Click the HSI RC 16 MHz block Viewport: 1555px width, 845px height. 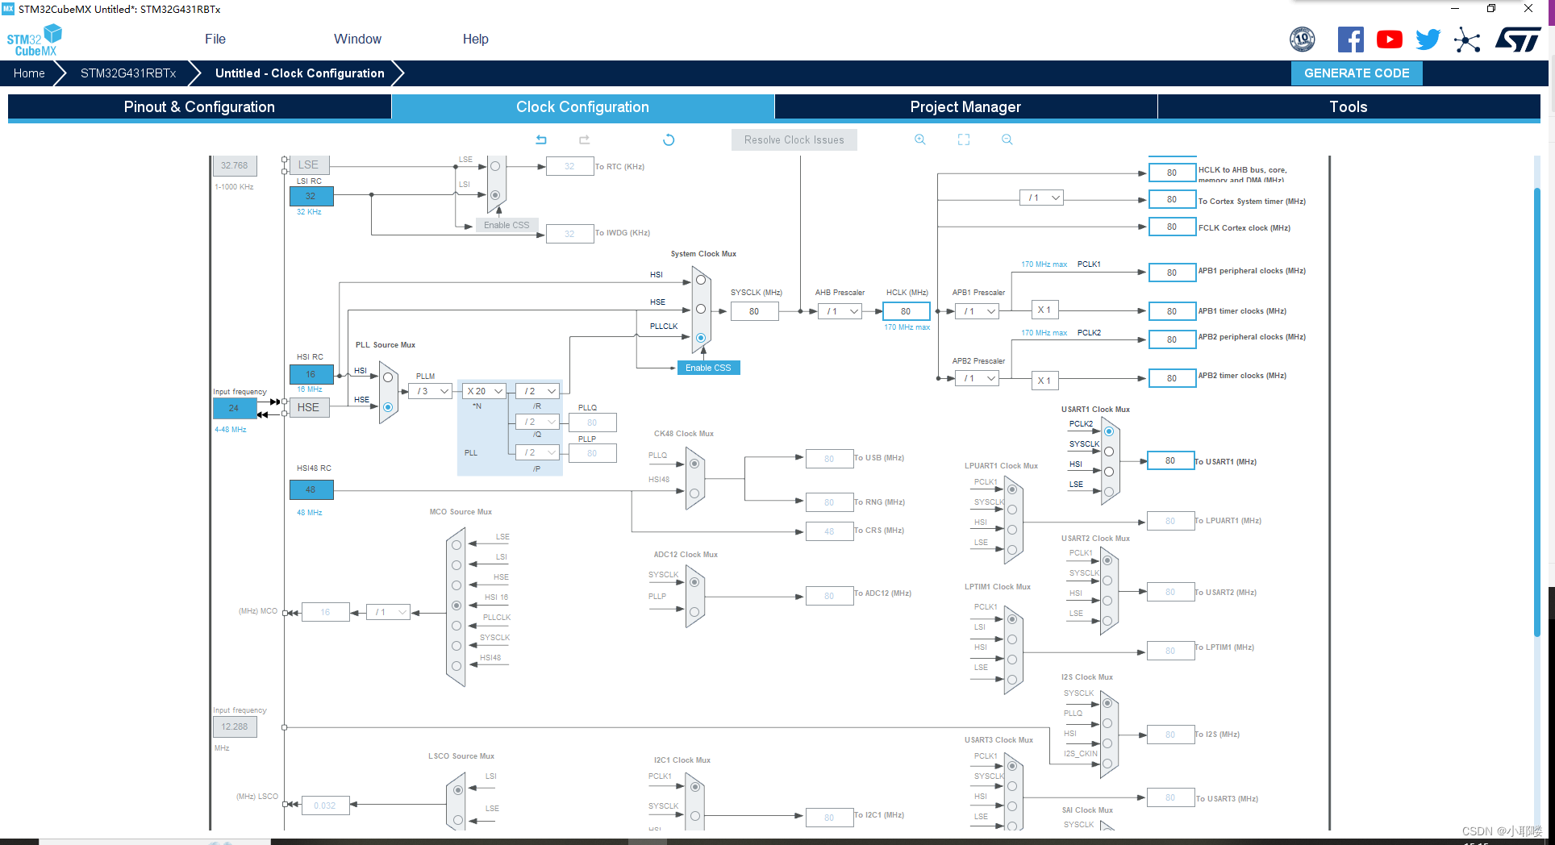tap(311, 374)
